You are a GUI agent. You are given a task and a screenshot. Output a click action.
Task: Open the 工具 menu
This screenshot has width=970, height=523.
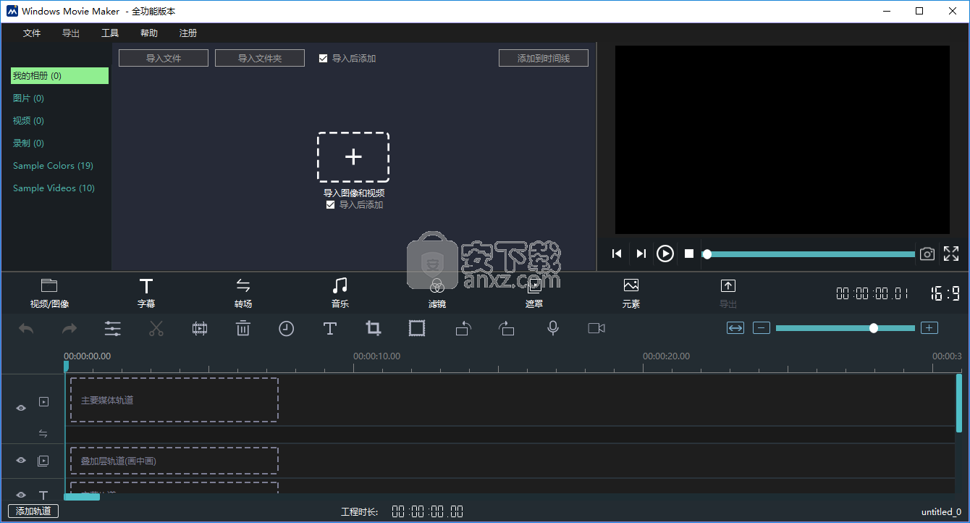[x=110, y=33]
